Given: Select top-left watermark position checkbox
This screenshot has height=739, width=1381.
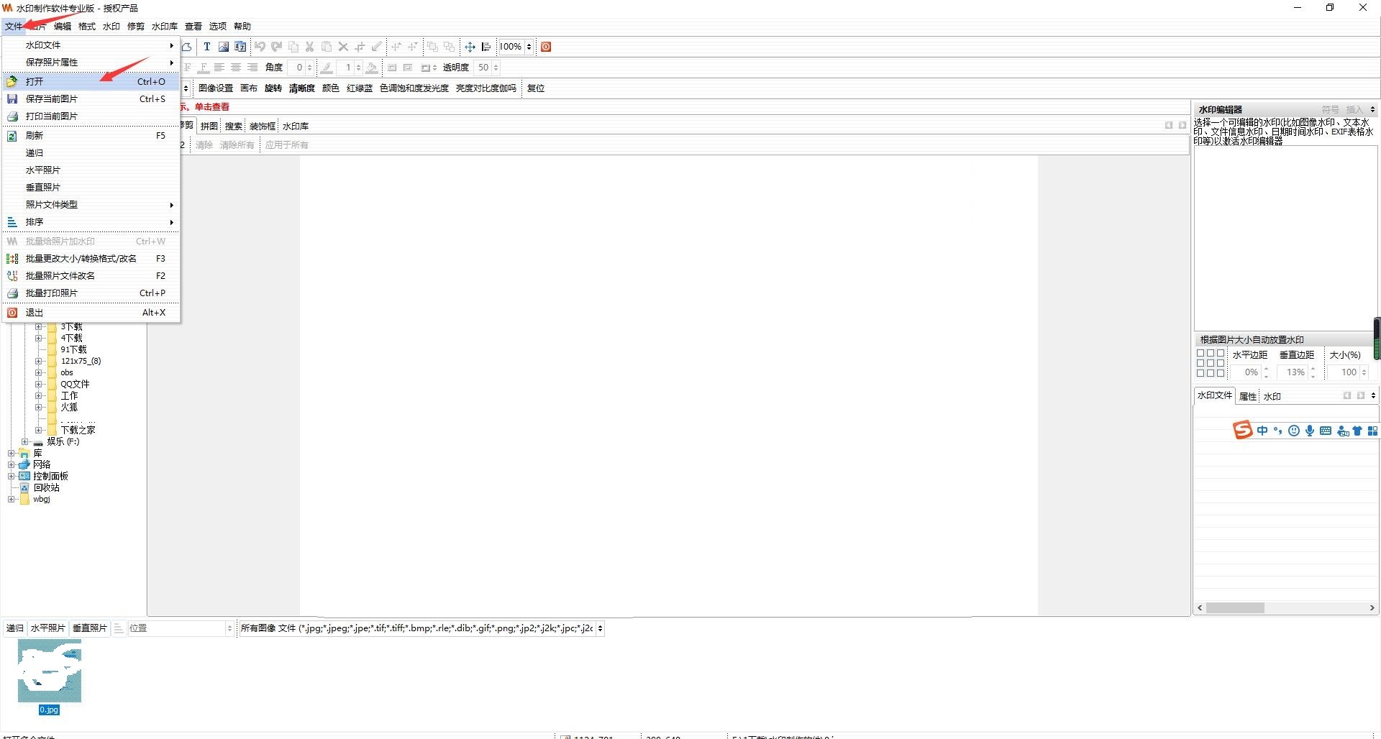Looking at the screenshot, I should (x=1200, y=353).
